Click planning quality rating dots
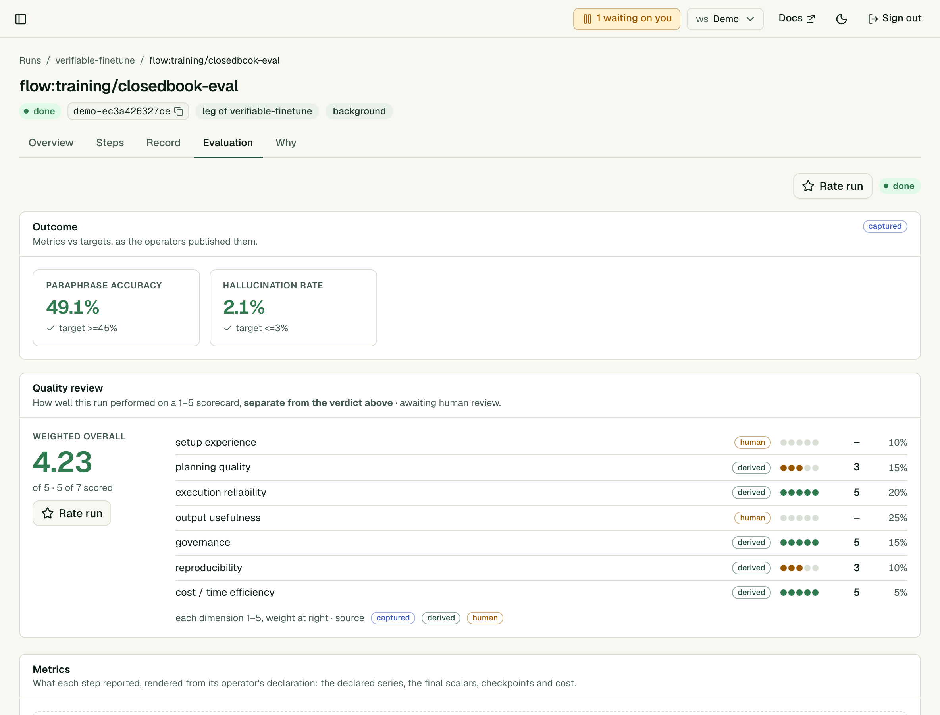This screenshot has height=715, width=940. 799,468
